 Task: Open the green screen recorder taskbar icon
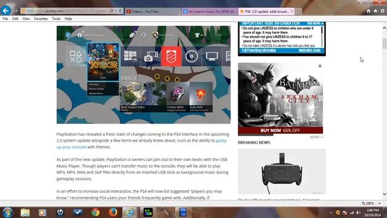click(x=148, y=213)
